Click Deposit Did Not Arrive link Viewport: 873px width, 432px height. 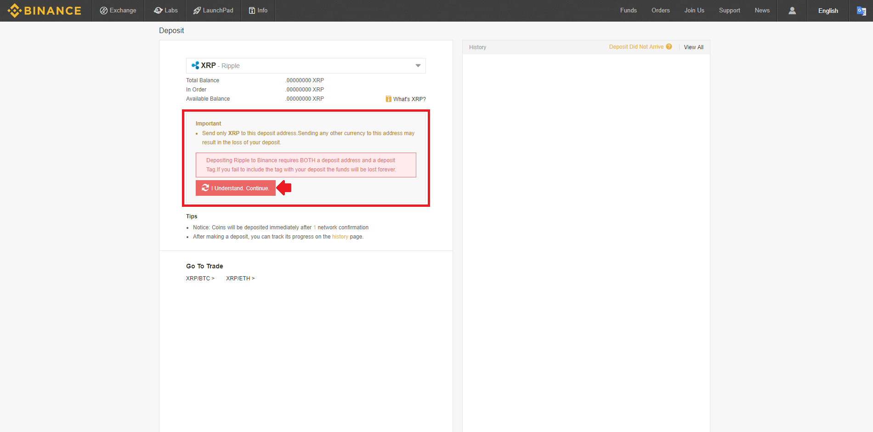click(636, 47)
